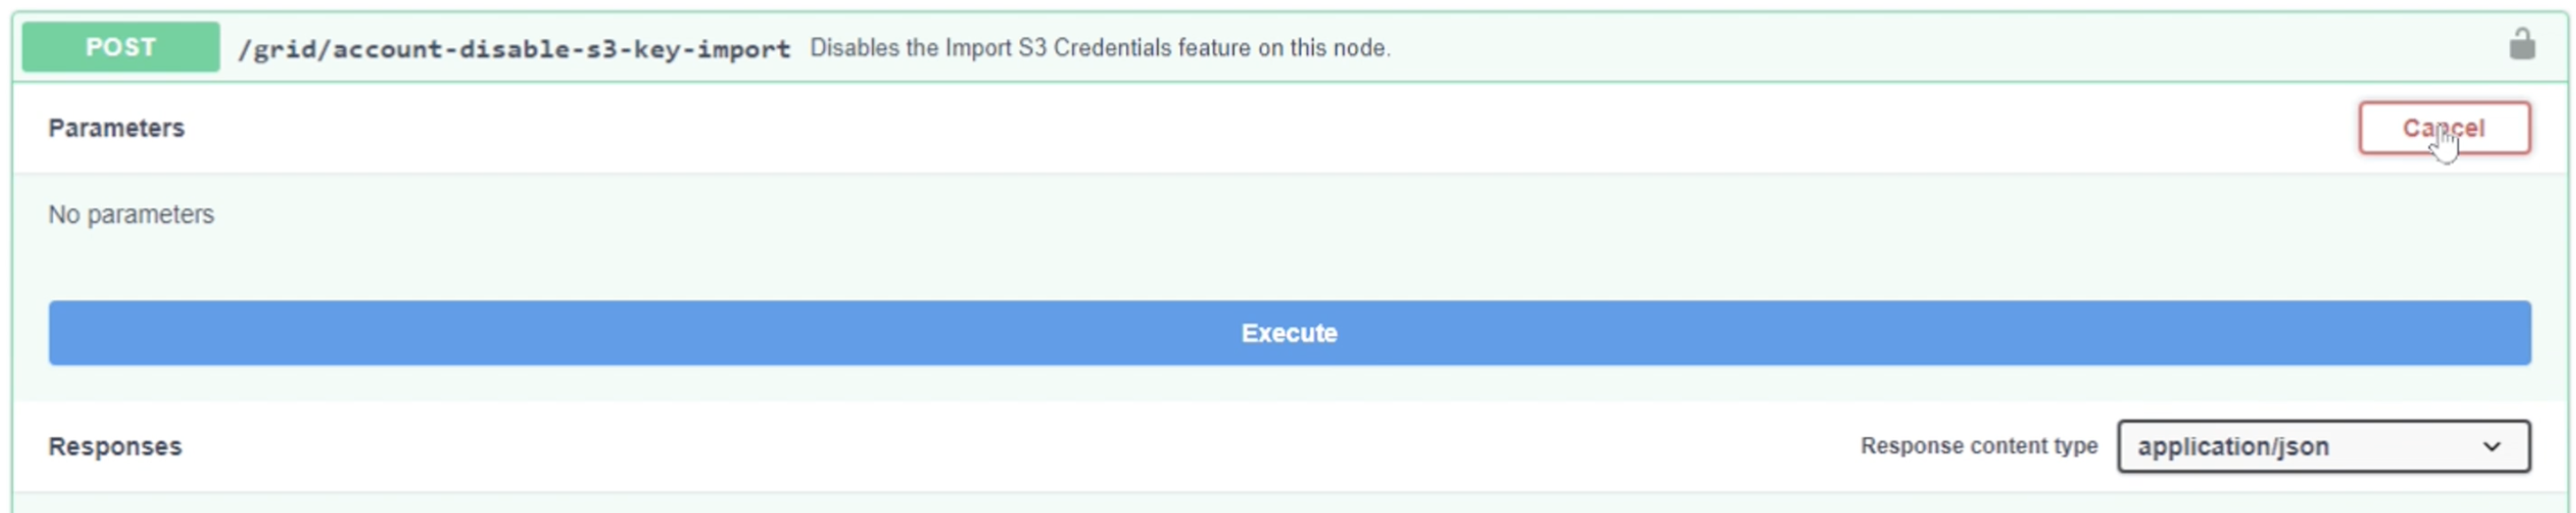
Task: Click the /grid/account-disable-s3-key-import endpoint path
Action: (x=513, y=49)
